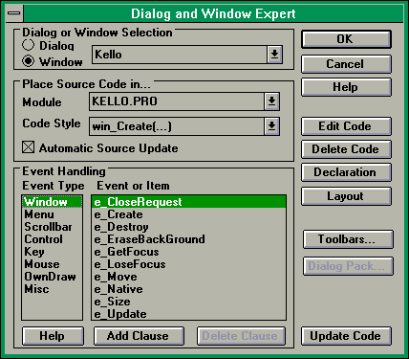Viewport: 409px width, 359px height.
Task: Select the e_Native event
Action: click(x=188, y=289)
